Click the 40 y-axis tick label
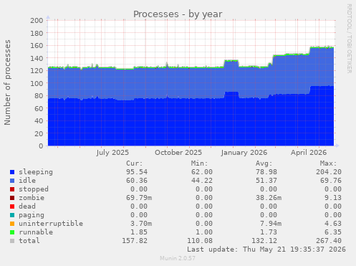This screenshot has height=266, width=356. coord(39,121)
